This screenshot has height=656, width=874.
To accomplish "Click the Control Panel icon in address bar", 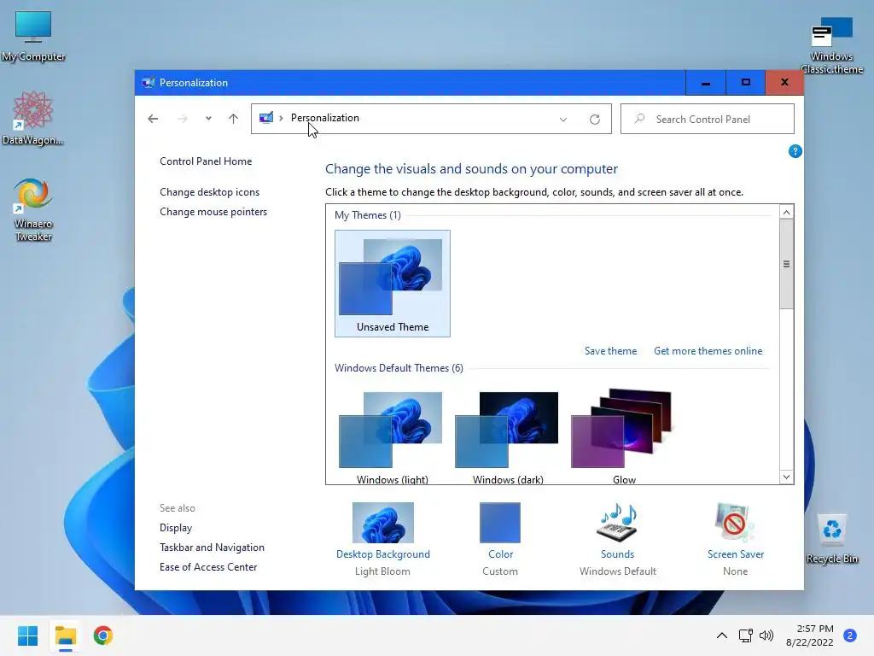I will [266, 118].
